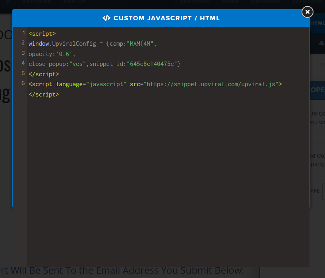Click 'window' keyword on line 2
The height and width of the screenshot is (278, 325).
[x=39, y=44]
